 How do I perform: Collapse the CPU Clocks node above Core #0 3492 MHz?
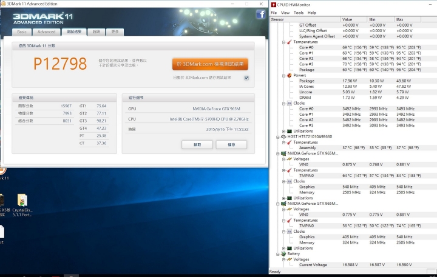[x=283, y=103]
